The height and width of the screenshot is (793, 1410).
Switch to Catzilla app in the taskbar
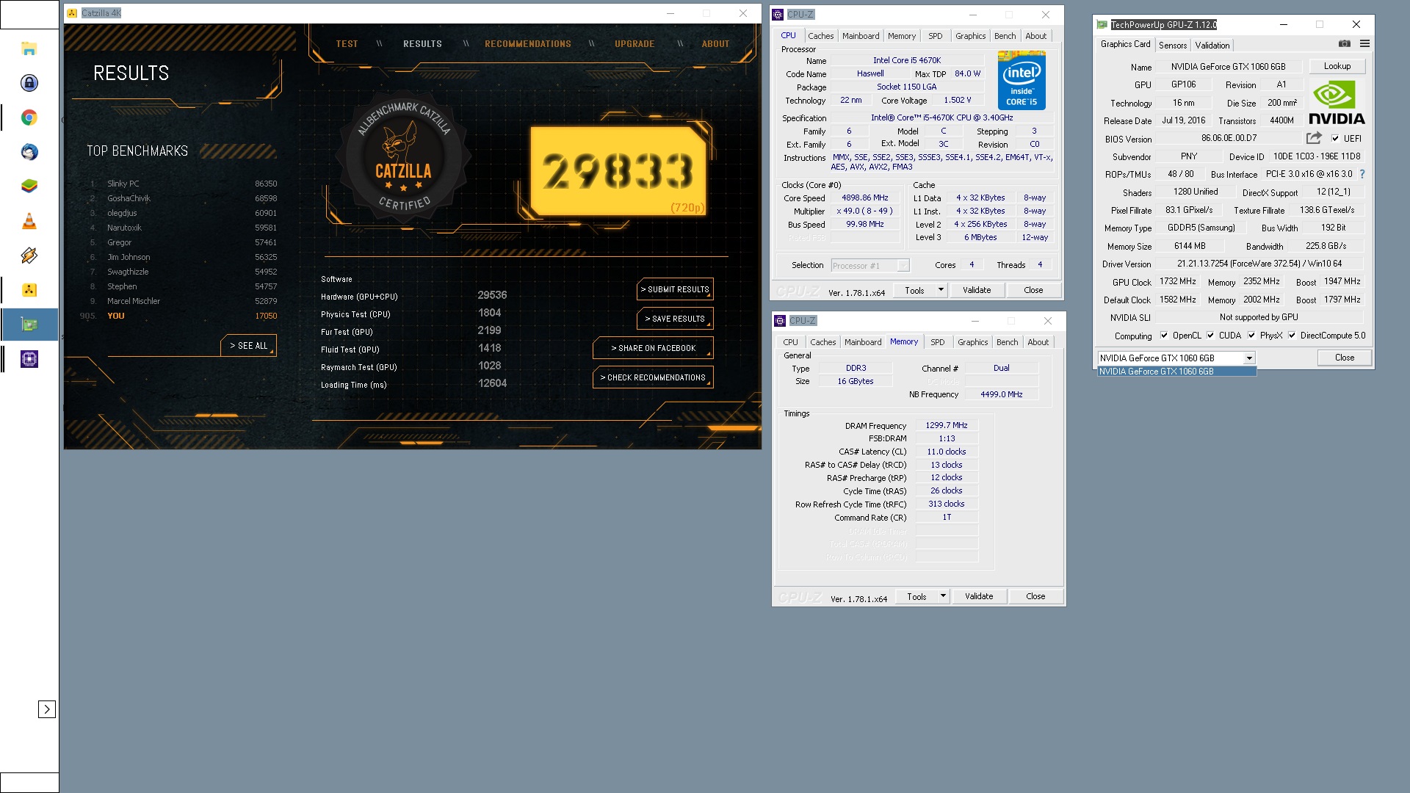pos(29,290)
